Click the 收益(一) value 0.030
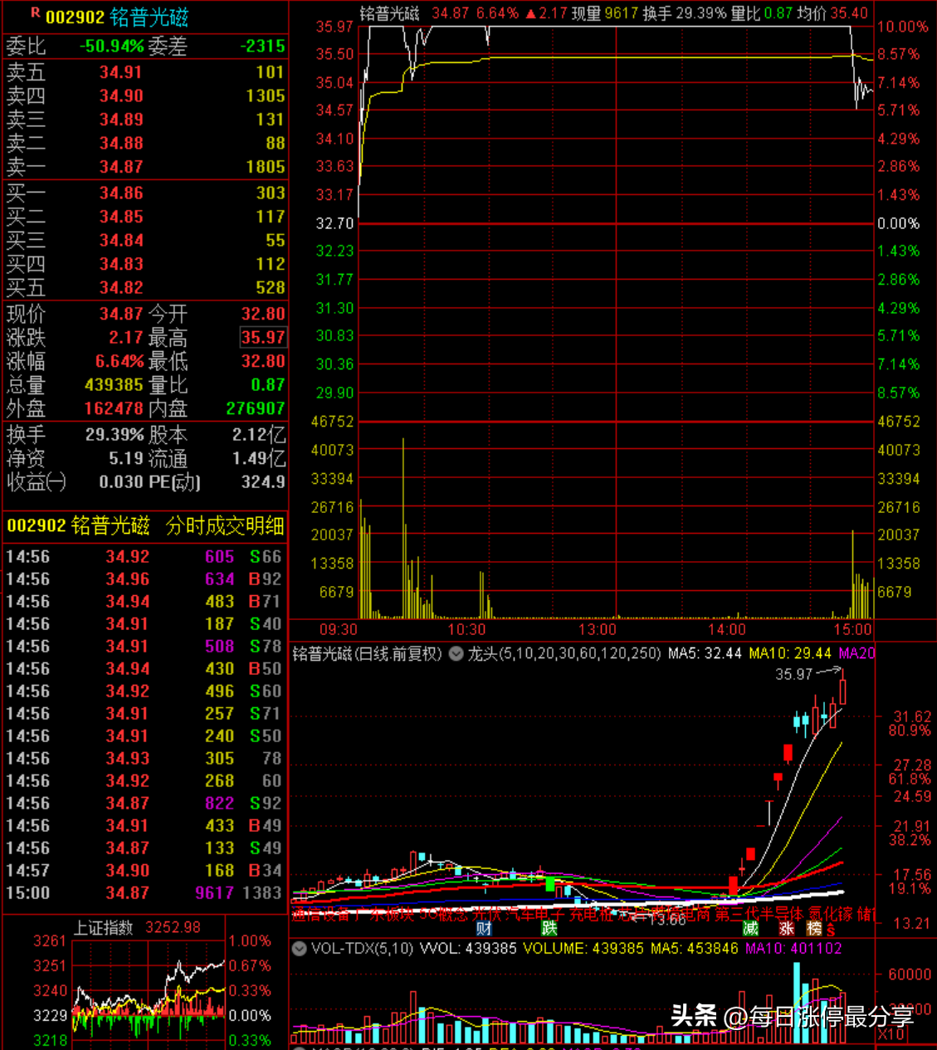 [x=121, y=482]
